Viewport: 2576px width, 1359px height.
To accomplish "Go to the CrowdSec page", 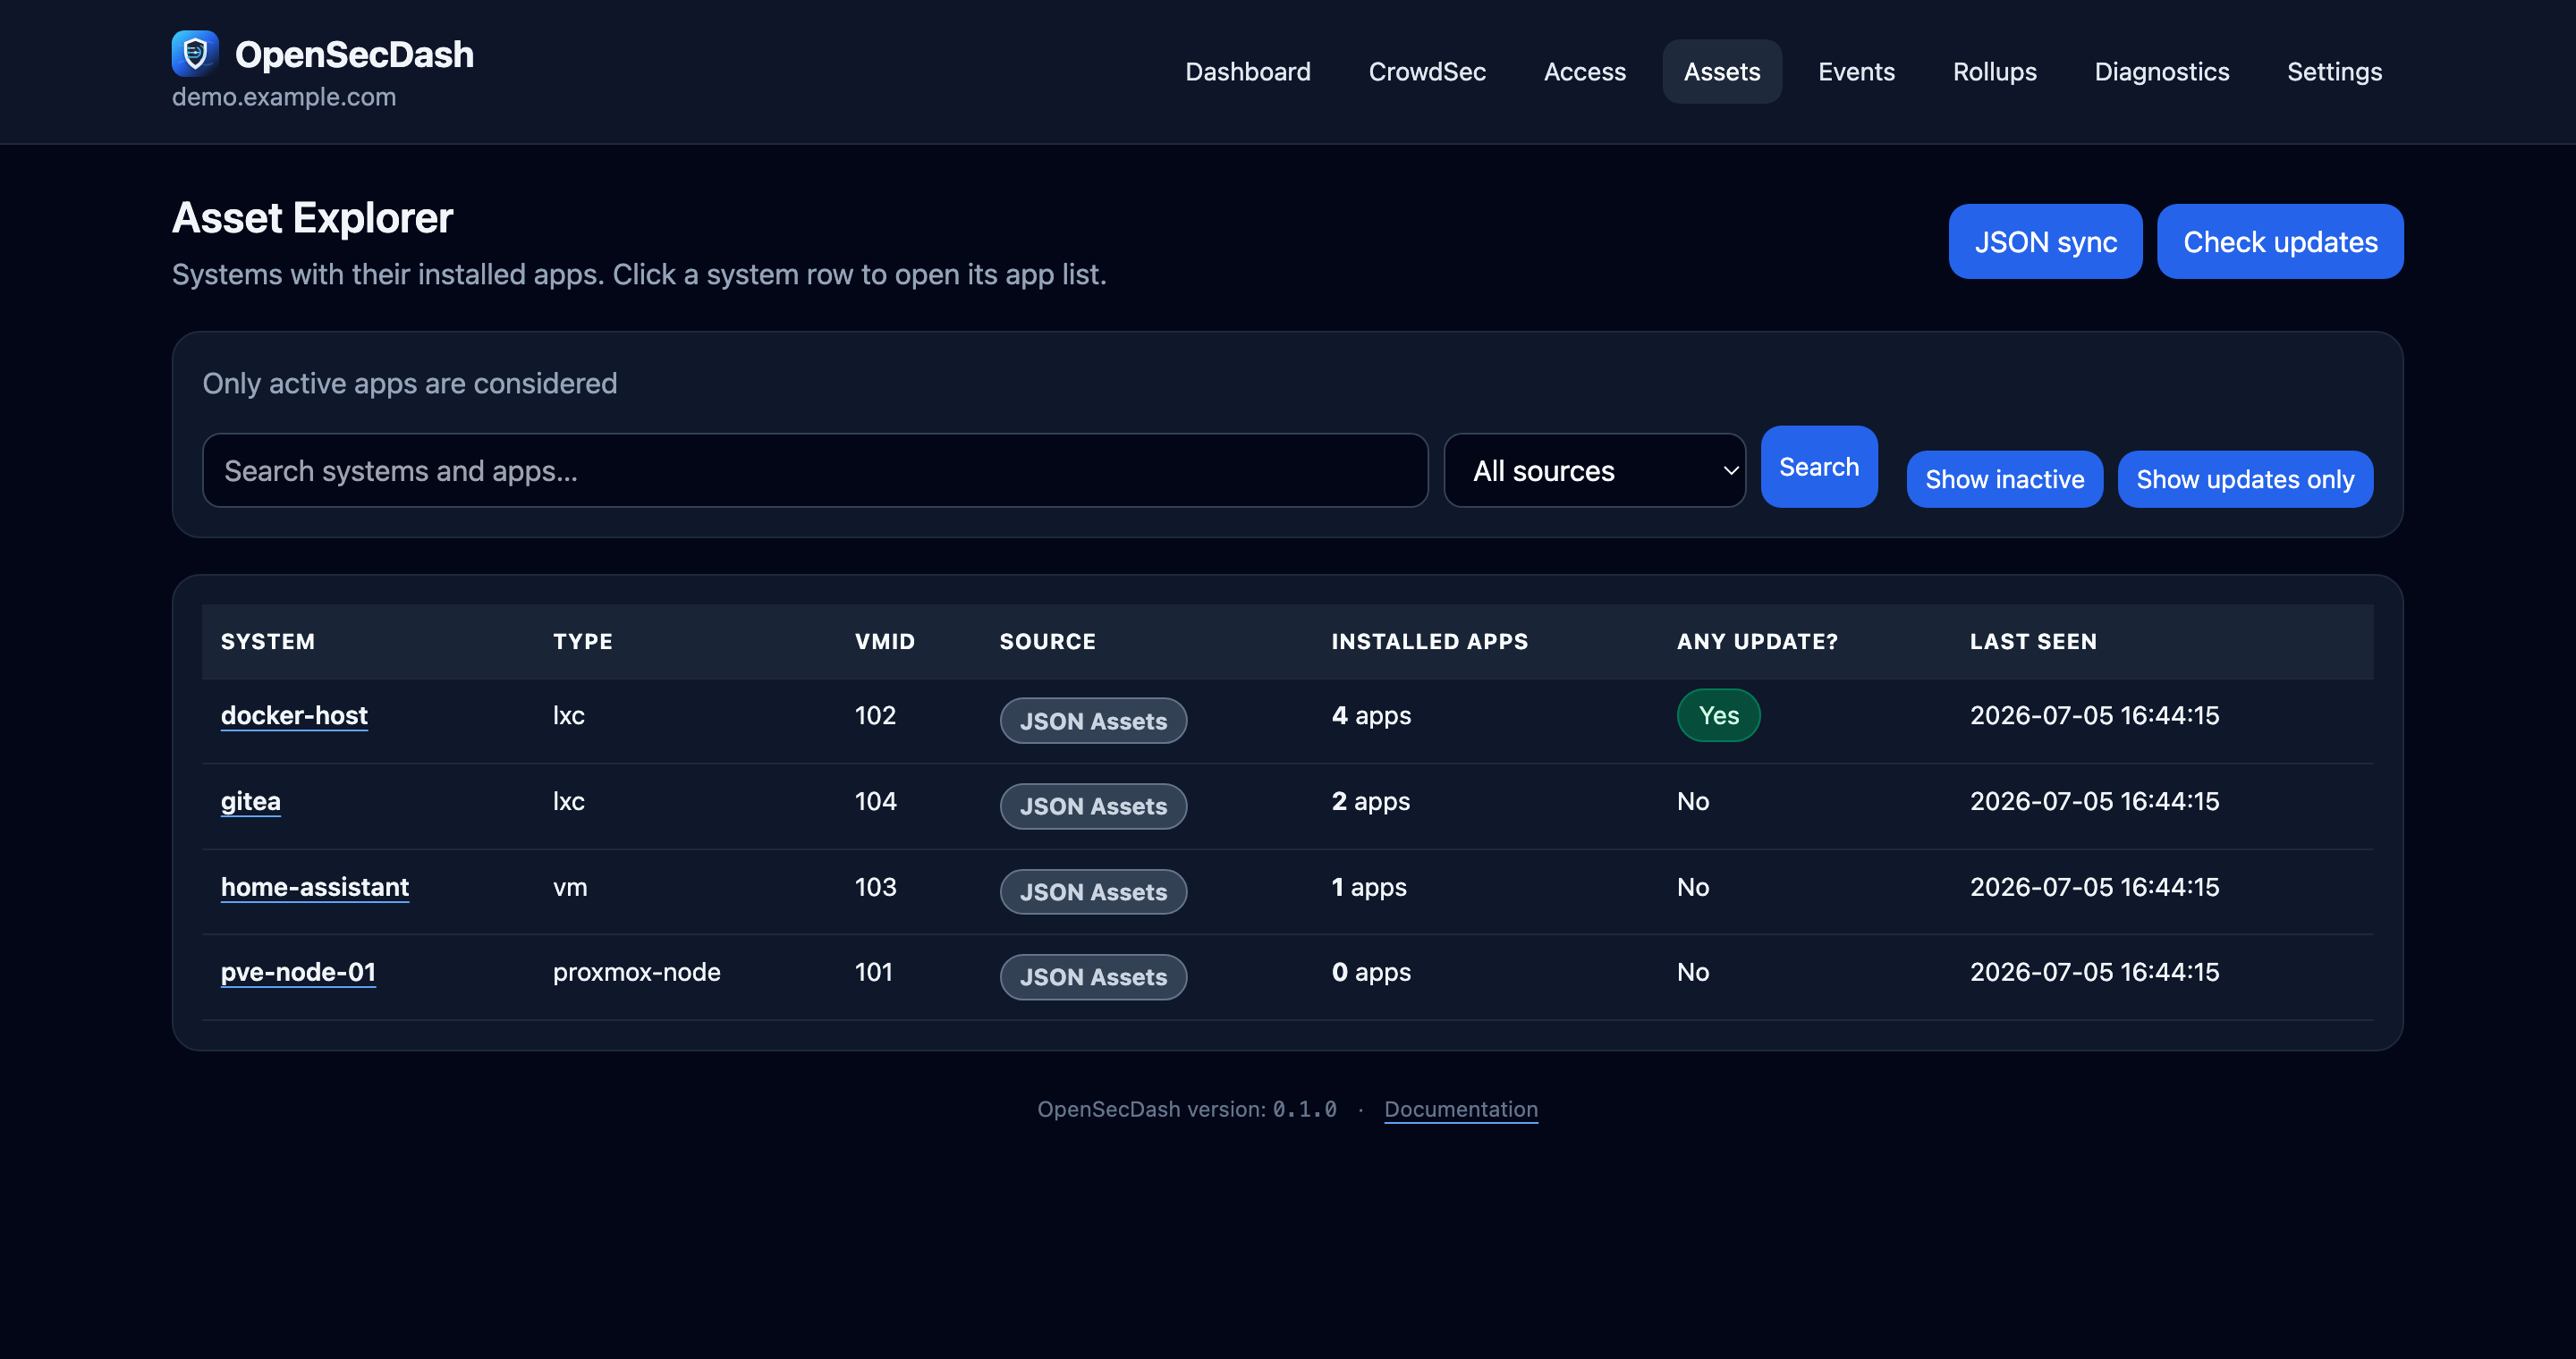I will pos(1427,72).
